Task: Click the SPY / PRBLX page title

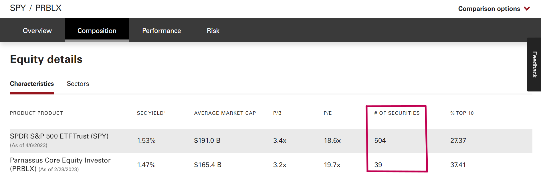Action: pos(36,8)
